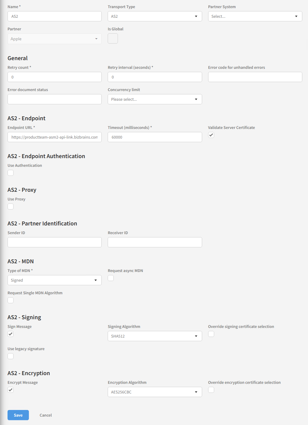Open the Transport Type dropdown

pyautogui.click(x=155, y=16)
